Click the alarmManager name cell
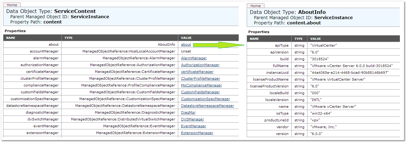The image size is (407, 143). (32, 58)
